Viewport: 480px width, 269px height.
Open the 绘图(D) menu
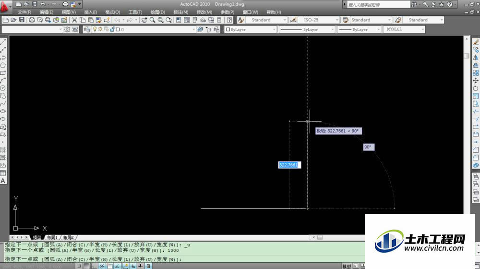[x=157, y=12]
